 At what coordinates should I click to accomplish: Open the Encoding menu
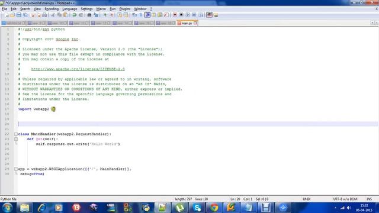pos(52,9)
